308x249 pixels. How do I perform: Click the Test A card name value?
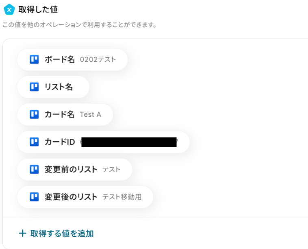point(90,114)
